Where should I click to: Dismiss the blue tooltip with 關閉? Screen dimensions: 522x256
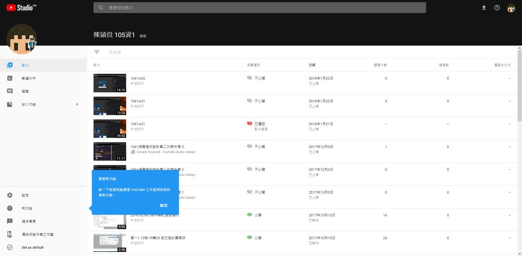(164, 205)
